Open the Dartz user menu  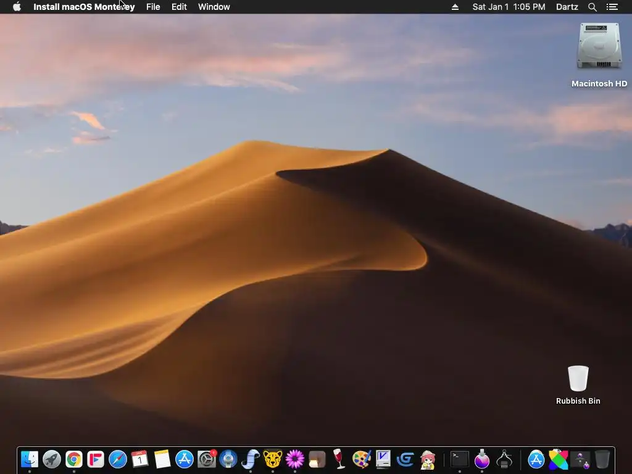[x=567, y=7]
